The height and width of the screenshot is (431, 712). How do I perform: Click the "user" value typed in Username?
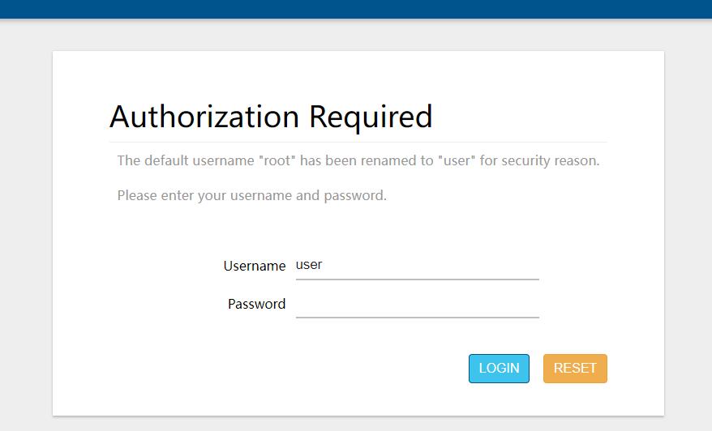[309, 265]
